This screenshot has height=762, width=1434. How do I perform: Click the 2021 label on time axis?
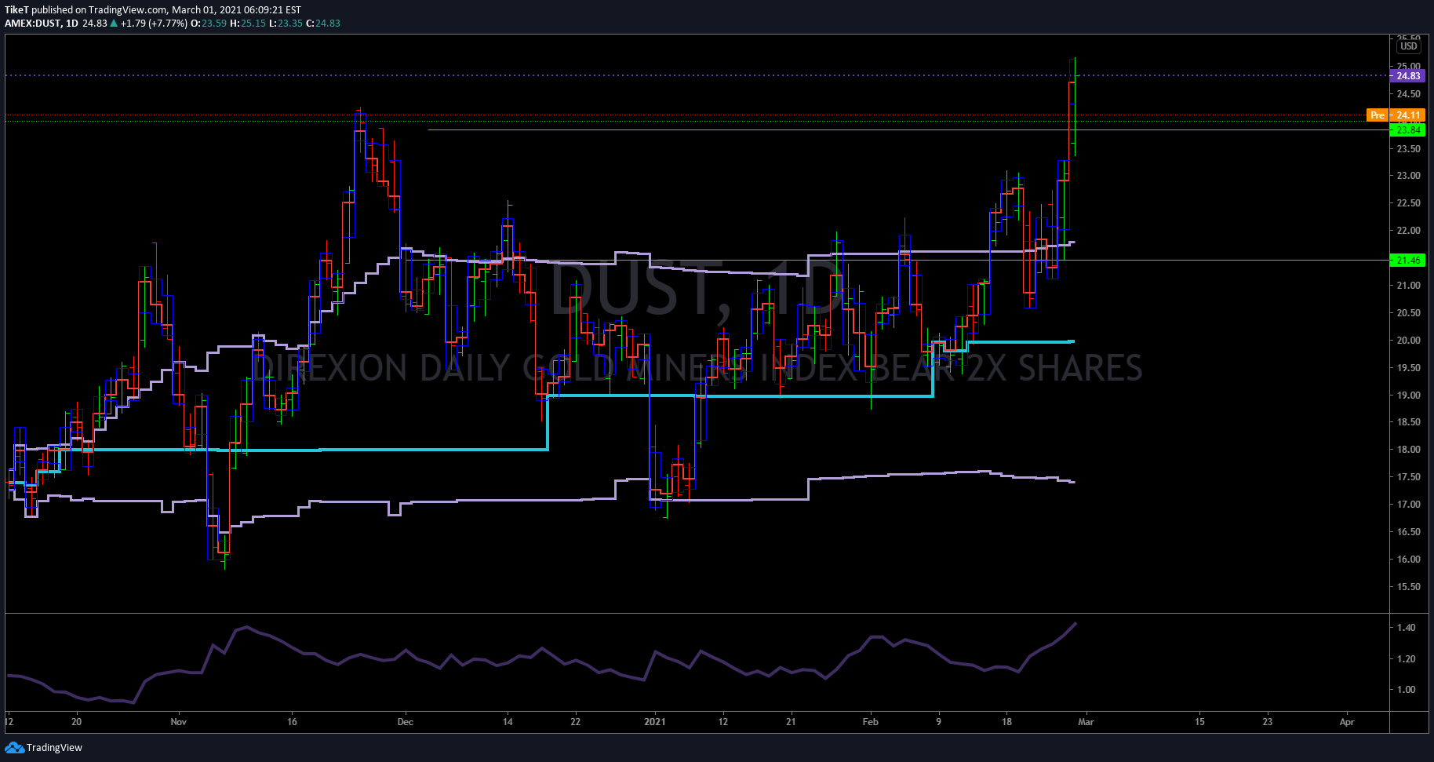(654, 722)
